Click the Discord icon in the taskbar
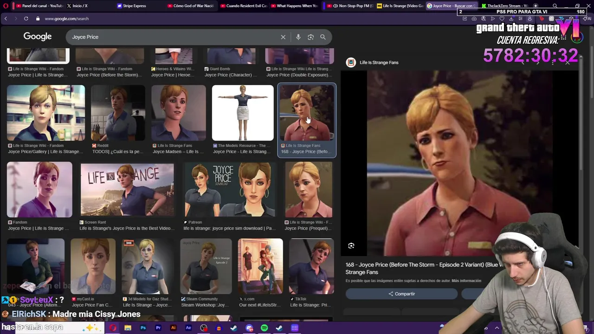 (x=249, y=328)
